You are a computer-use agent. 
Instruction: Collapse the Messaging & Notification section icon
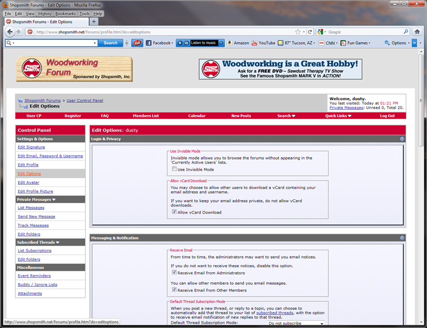(402, 238)
